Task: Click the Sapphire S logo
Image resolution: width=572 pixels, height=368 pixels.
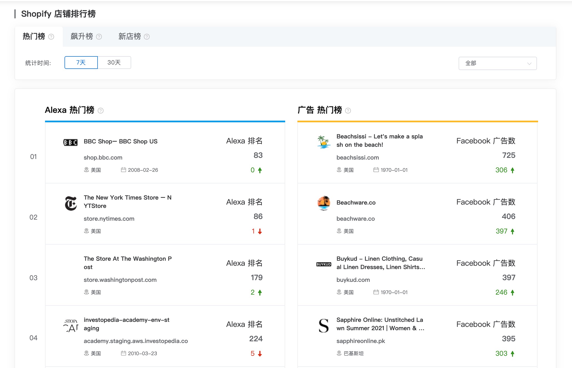Action: [x=324, y=325]
